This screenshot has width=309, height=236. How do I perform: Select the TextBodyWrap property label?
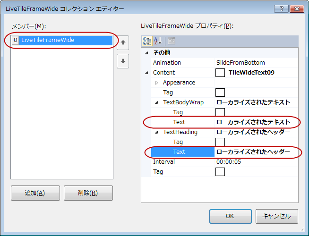[x=183, y=102]
